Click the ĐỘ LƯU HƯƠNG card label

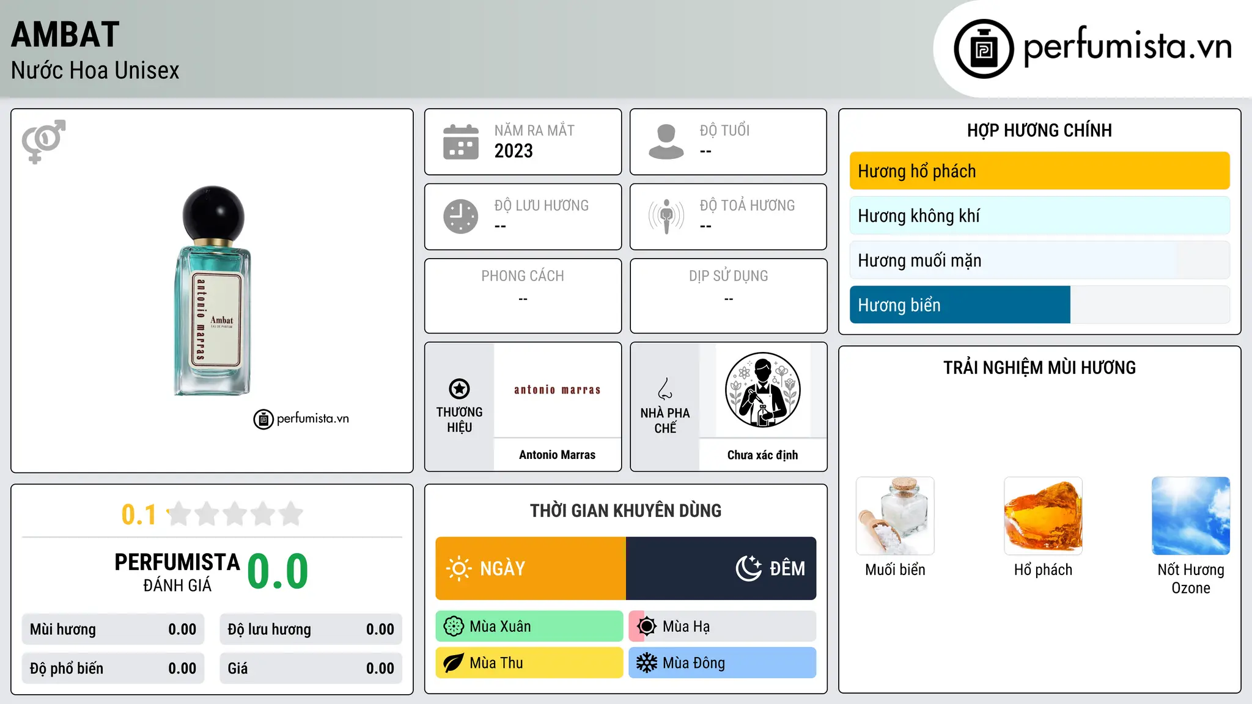tap(541, 205)
